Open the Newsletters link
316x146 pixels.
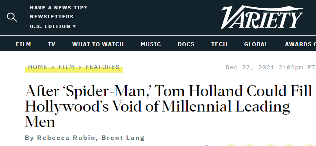pos(52,17)
